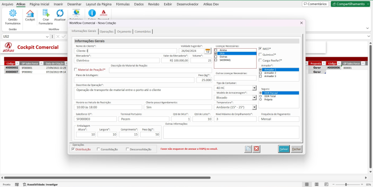This screenshot has height=187, width=373.
Task: Select the DDR Total radio option
Action: point(260,96)
